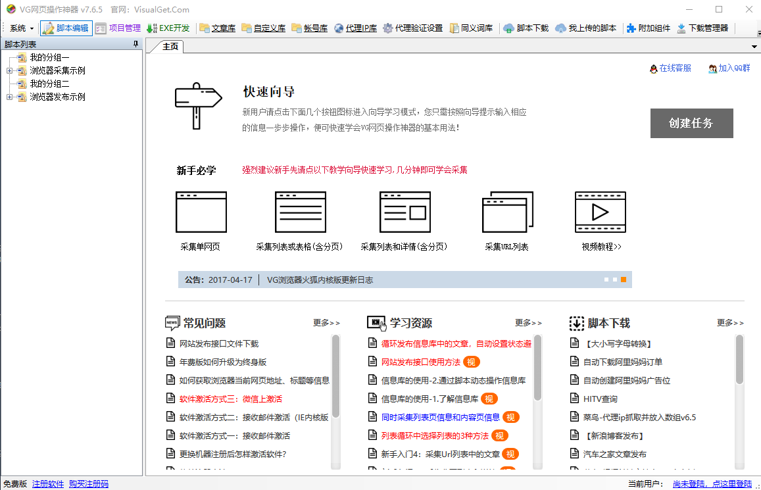Screen dimensions: 761x490
Task: Open 软件激活方式三：微信上激活 article
Action: [230, 399]
